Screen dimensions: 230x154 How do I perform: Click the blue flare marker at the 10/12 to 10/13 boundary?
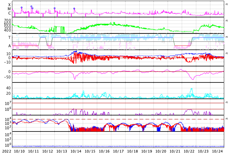coord(54,8)
